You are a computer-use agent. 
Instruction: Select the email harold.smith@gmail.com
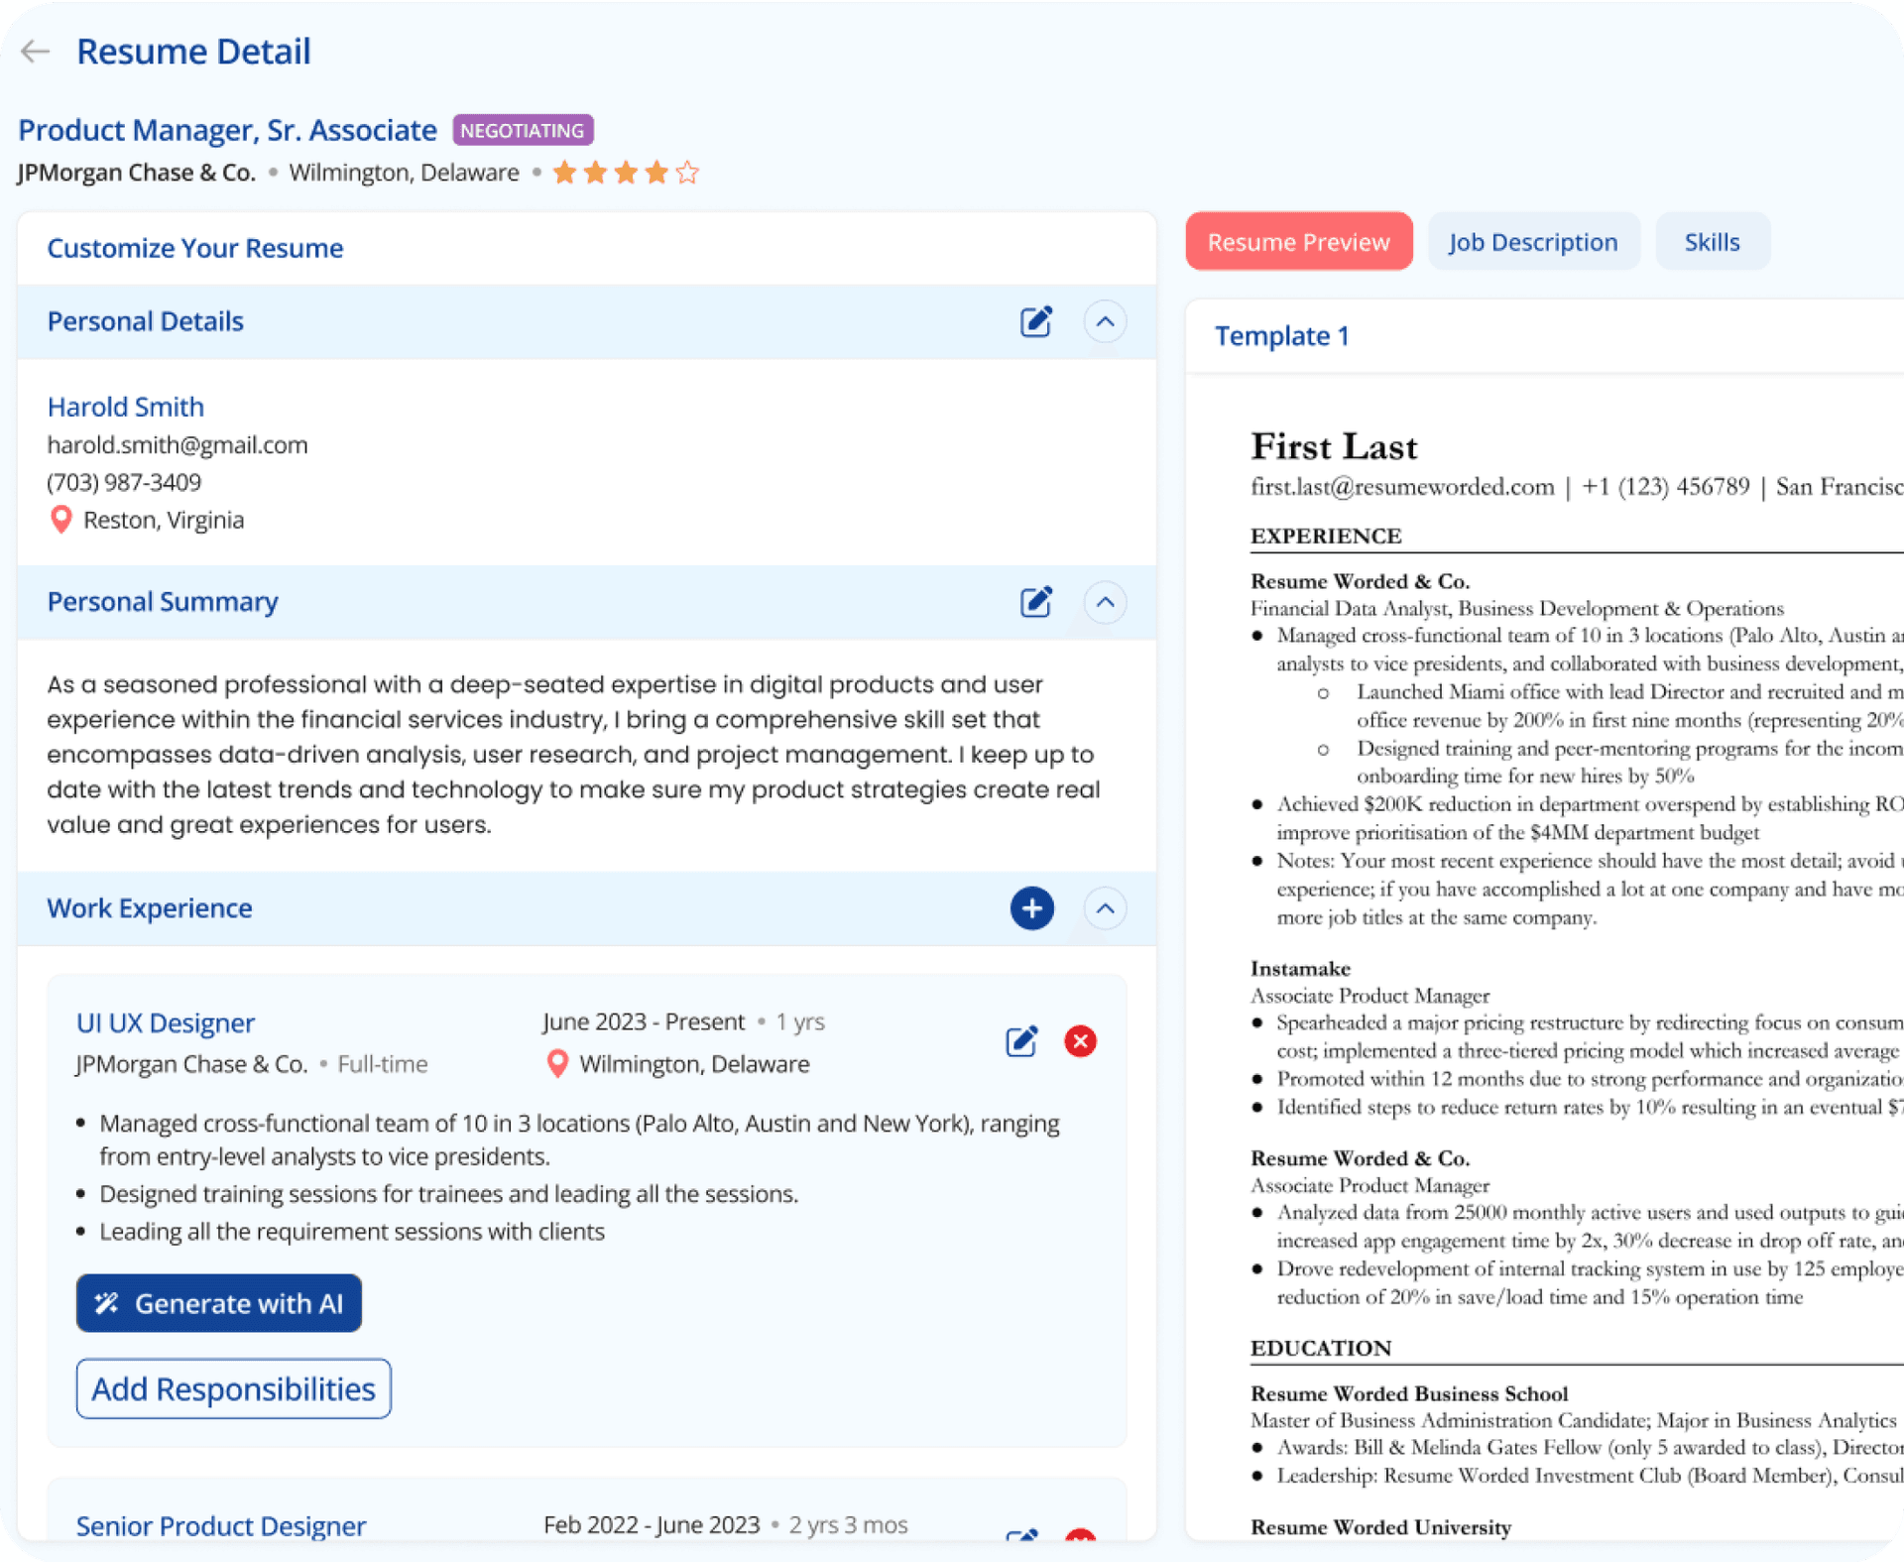point(178,445)
